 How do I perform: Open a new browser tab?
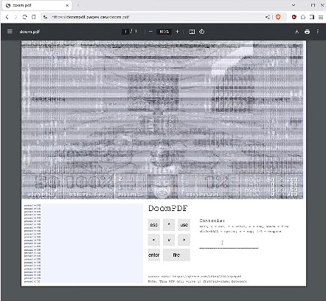(78, 5)
